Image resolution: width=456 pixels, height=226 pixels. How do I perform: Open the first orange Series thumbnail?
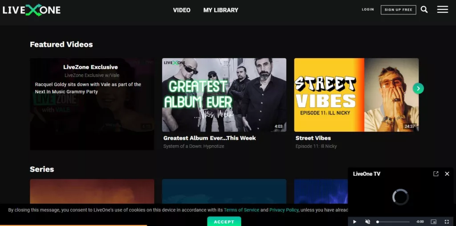[92, 191]
